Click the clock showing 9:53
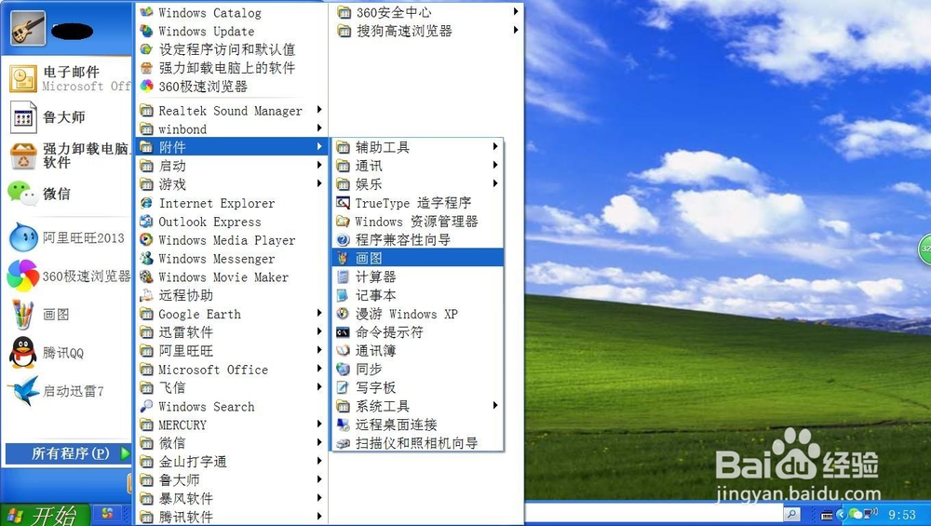The height and width of the screenshot is (526, 931). [x=902, y=515]
